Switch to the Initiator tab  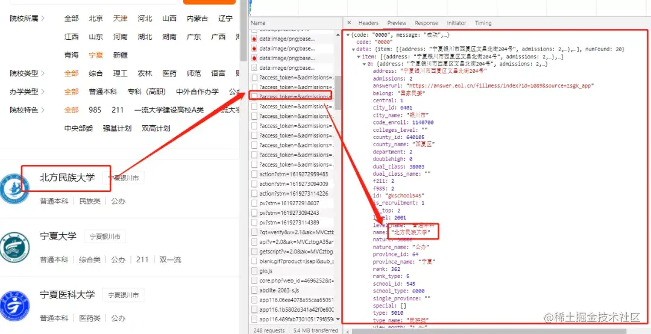[x=456, y=23]
